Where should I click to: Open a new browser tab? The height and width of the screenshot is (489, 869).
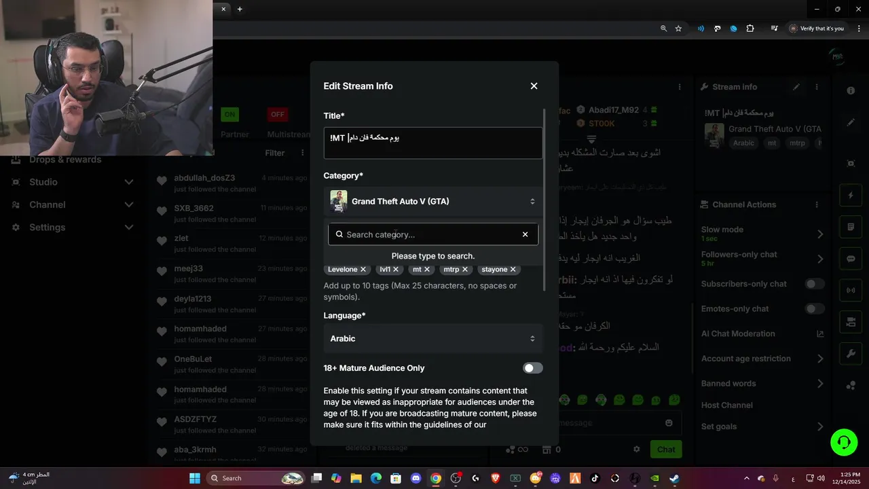pyautogui.click(x=240, y=9)
